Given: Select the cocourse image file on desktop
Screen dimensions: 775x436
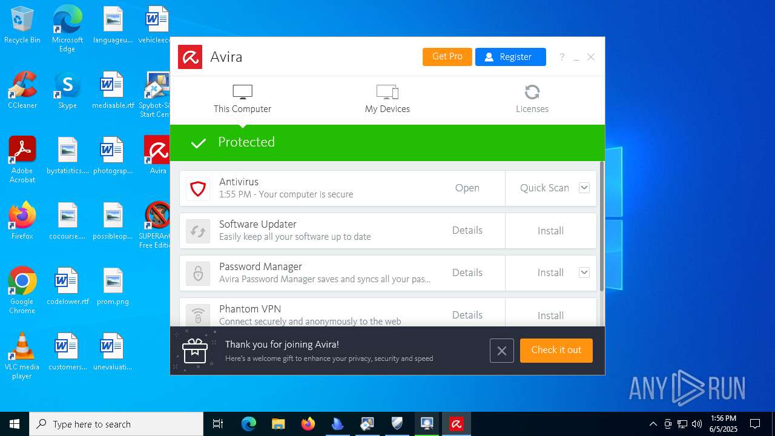Looking at the screenshot, I should pyautogui.click(x=67, y=221).
